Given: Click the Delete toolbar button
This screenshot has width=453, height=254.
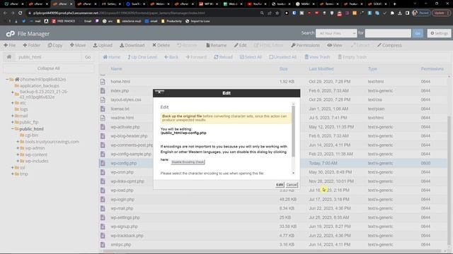Looking at the screenshot, I should [x=161, y=45].
